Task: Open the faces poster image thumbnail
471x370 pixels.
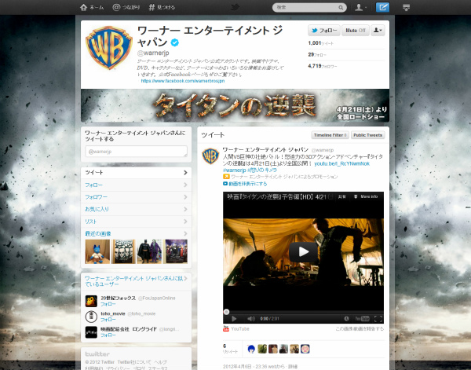Action: [x=123, y=251]
